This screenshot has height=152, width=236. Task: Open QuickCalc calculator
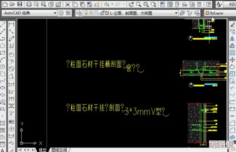(x=199, y=4)
